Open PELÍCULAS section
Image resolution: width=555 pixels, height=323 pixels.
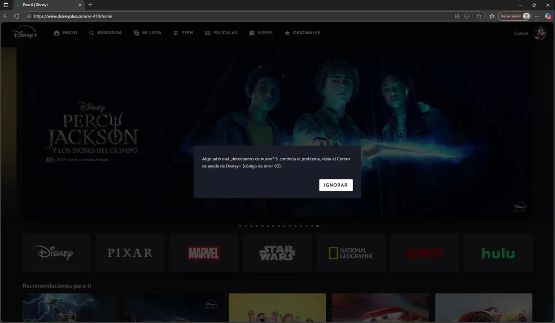tap(221, 33)
